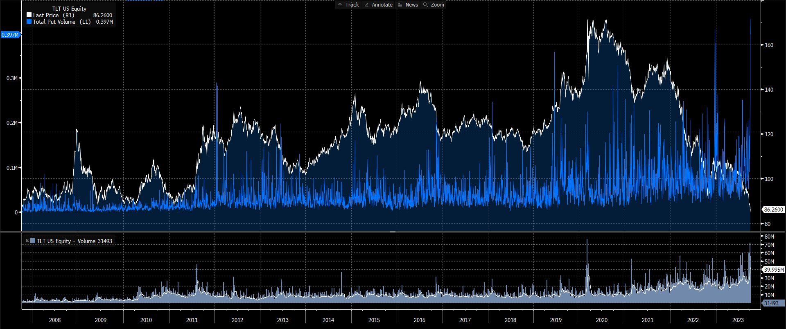Viewport: 786px width, 329px height.
Task: Expand the Volume legend plus box
Action: point(27,241)
